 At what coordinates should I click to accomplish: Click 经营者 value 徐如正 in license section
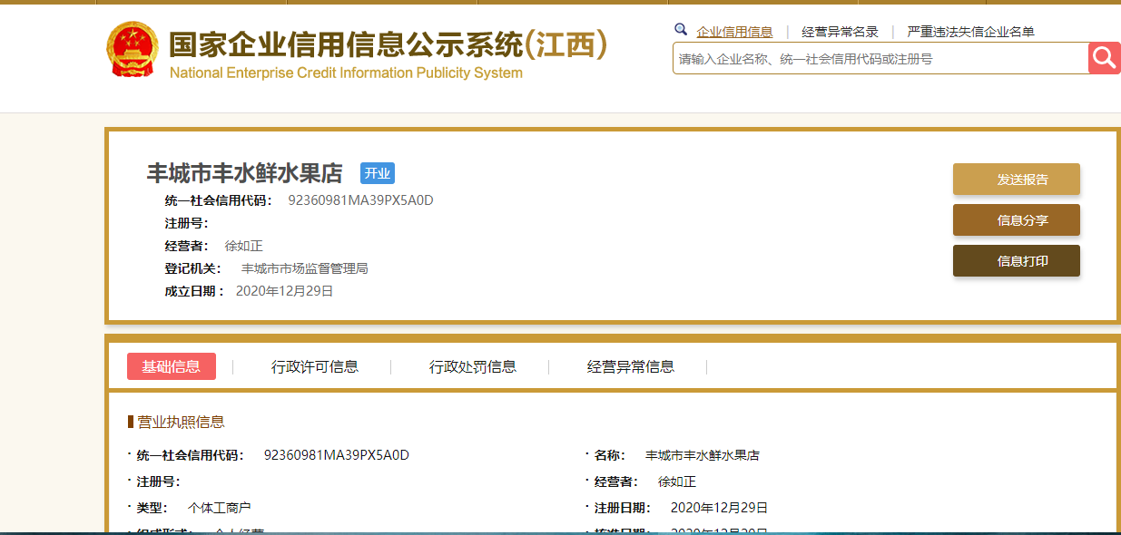tap(677, 481)
